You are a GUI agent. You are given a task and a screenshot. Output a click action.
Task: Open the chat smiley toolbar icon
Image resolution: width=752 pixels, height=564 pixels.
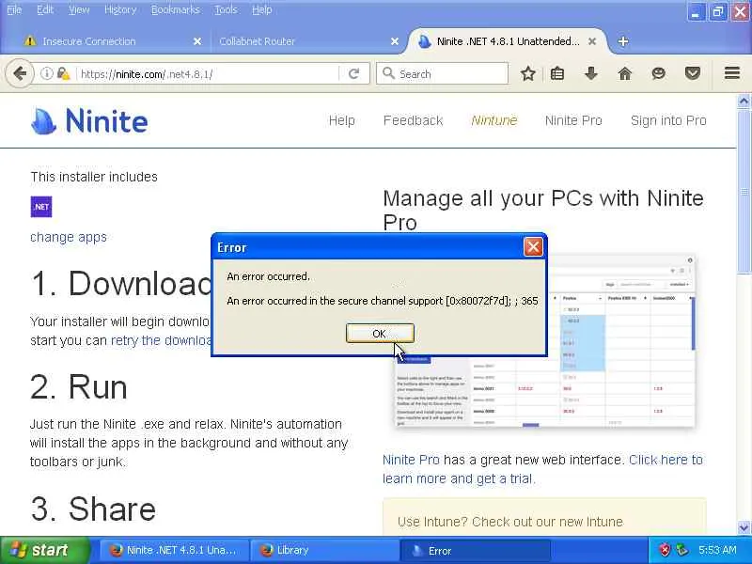pos(659,74)
